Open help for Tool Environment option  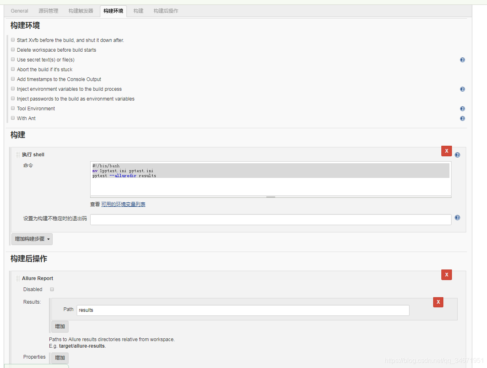click(463, 109)
